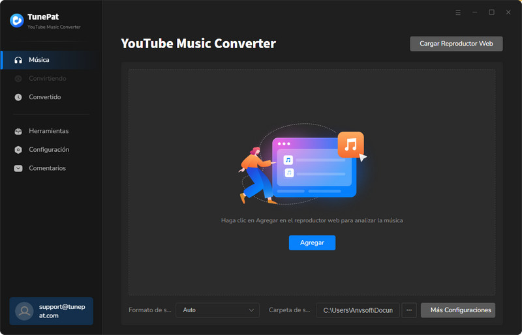The height and width of the screenshot is (335, 522).
Task: Close the TunePat window
Action: point(508,12)
